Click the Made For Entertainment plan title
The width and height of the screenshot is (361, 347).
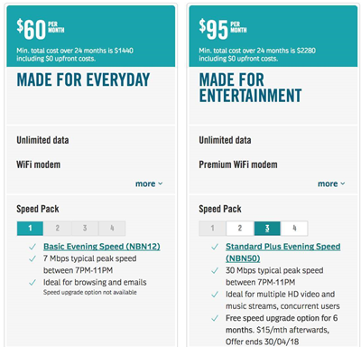tap(250, 88)
